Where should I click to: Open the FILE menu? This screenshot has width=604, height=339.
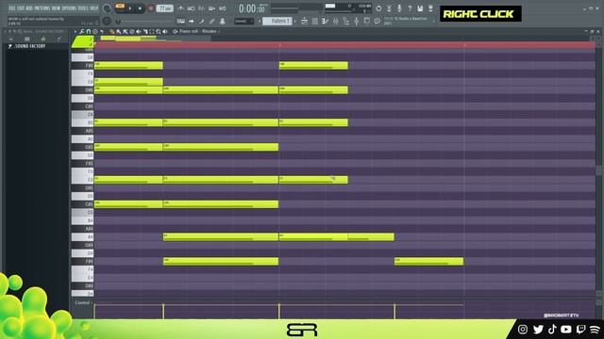click(x=12, y=8)
